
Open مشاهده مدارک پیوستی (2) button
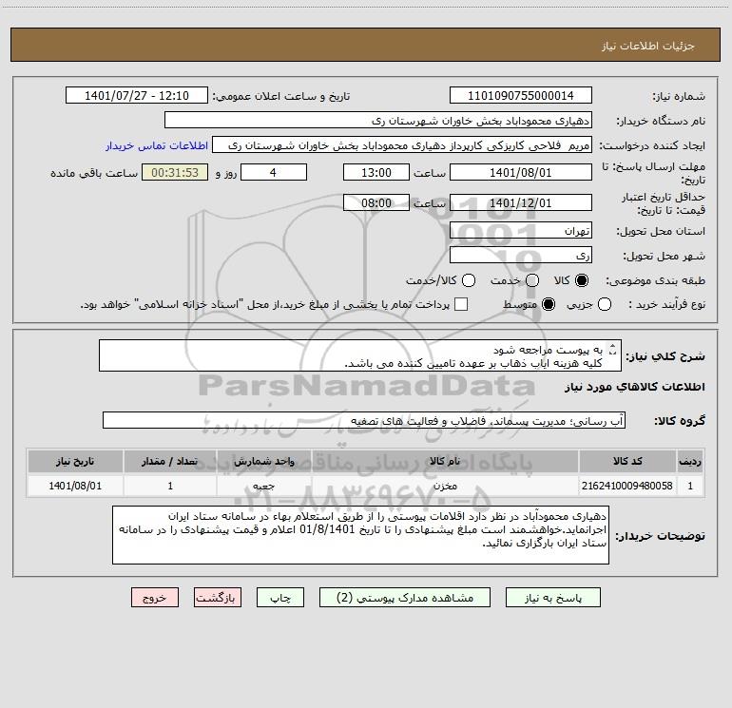coord(405,598)
